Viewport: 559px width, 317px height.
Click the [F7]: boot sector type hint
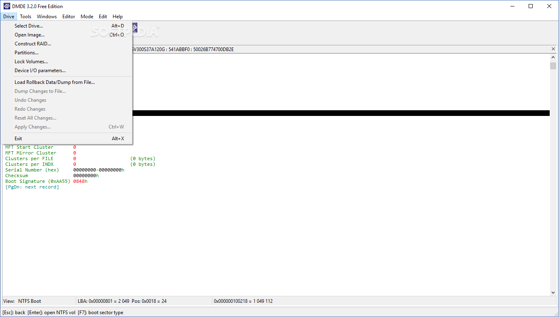(x=100, y=313)
